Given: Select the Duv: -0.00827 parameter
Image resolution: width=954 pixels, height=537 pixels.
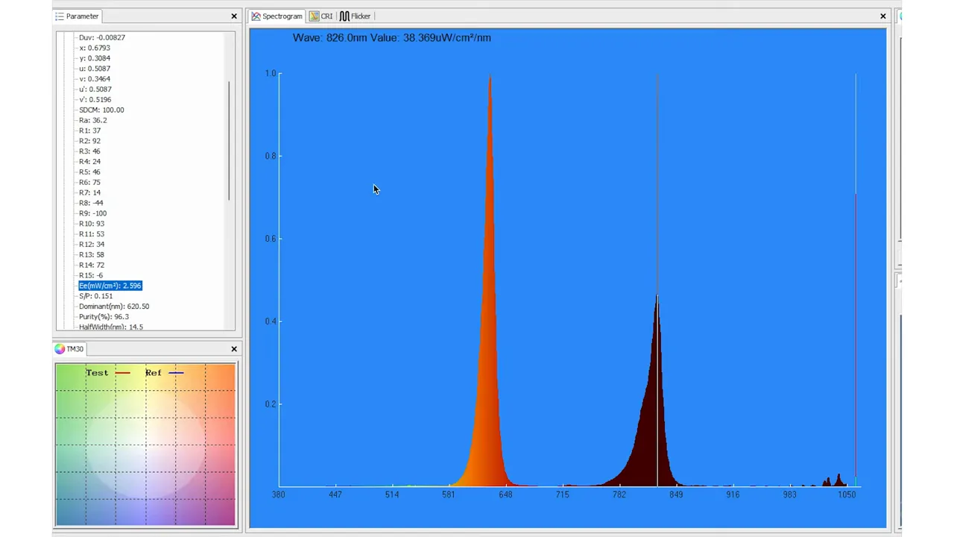Looking at the screenshot, I should click(101, 37).
